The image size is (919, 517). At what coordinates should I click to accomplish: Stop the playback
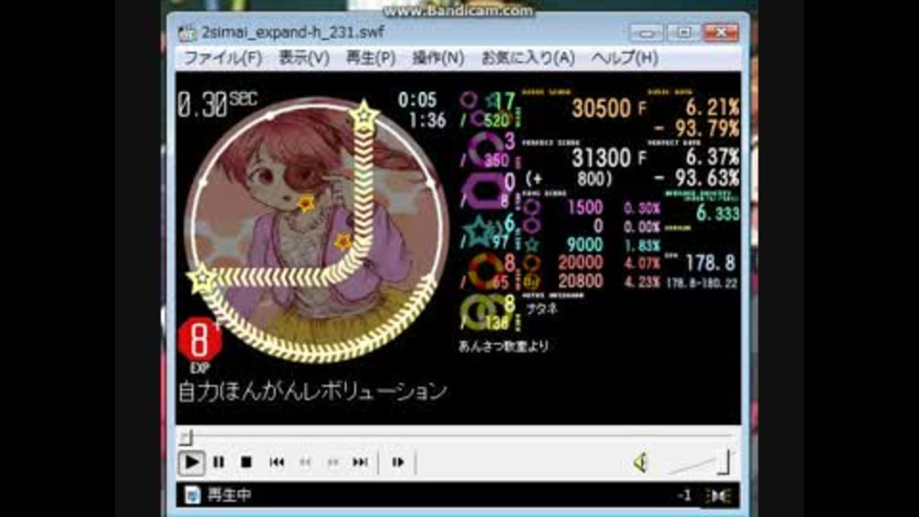pyautogui.click(x=246, y=462)
